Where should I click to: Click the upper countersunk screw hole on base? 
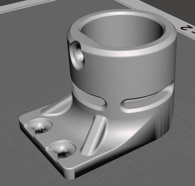[x=40, y=126]
